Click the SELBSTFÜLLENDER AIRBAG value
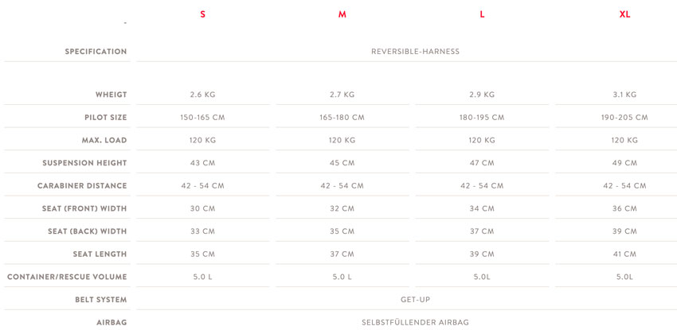 [415, 322]
